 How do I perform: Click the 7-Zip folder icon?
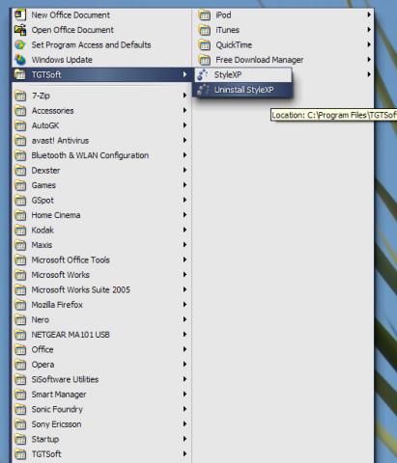pyautogui.click(x=20, y=95)
